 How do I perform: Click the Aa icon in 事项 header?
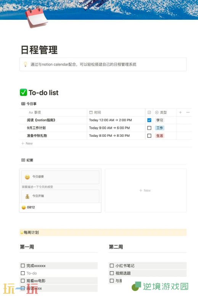pyautogui.click(x=31, y=112)
